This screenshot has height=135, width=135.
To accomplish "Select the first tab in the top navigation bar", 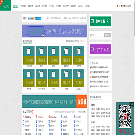I will [x=16, y=6].
